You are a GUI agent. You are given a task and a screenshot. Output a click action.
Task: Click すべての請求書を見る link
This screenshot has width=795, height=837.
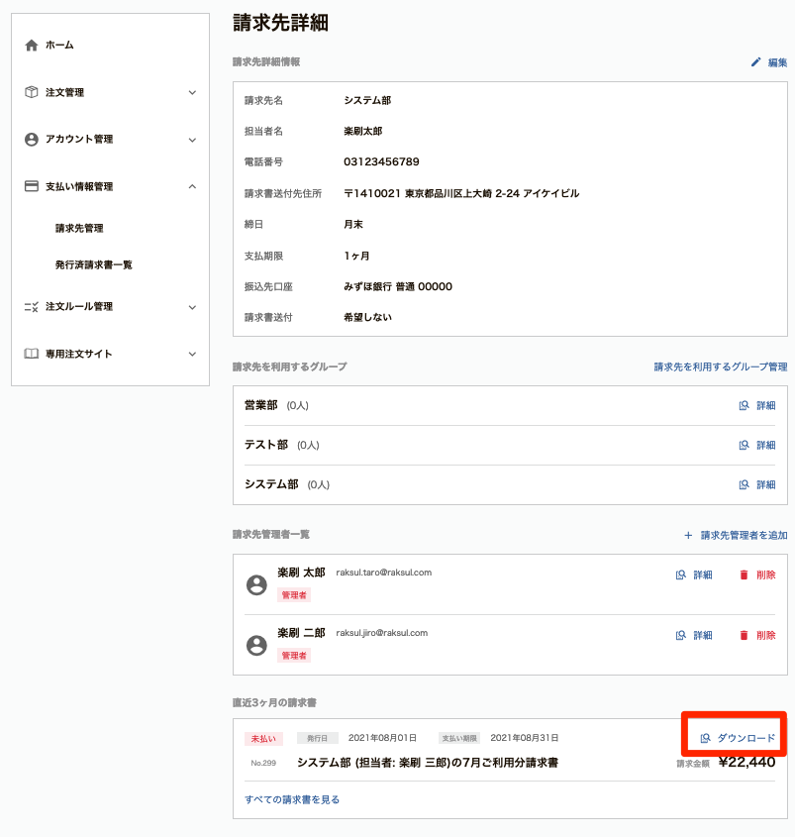pyautogui.click(x=292, y=799)
